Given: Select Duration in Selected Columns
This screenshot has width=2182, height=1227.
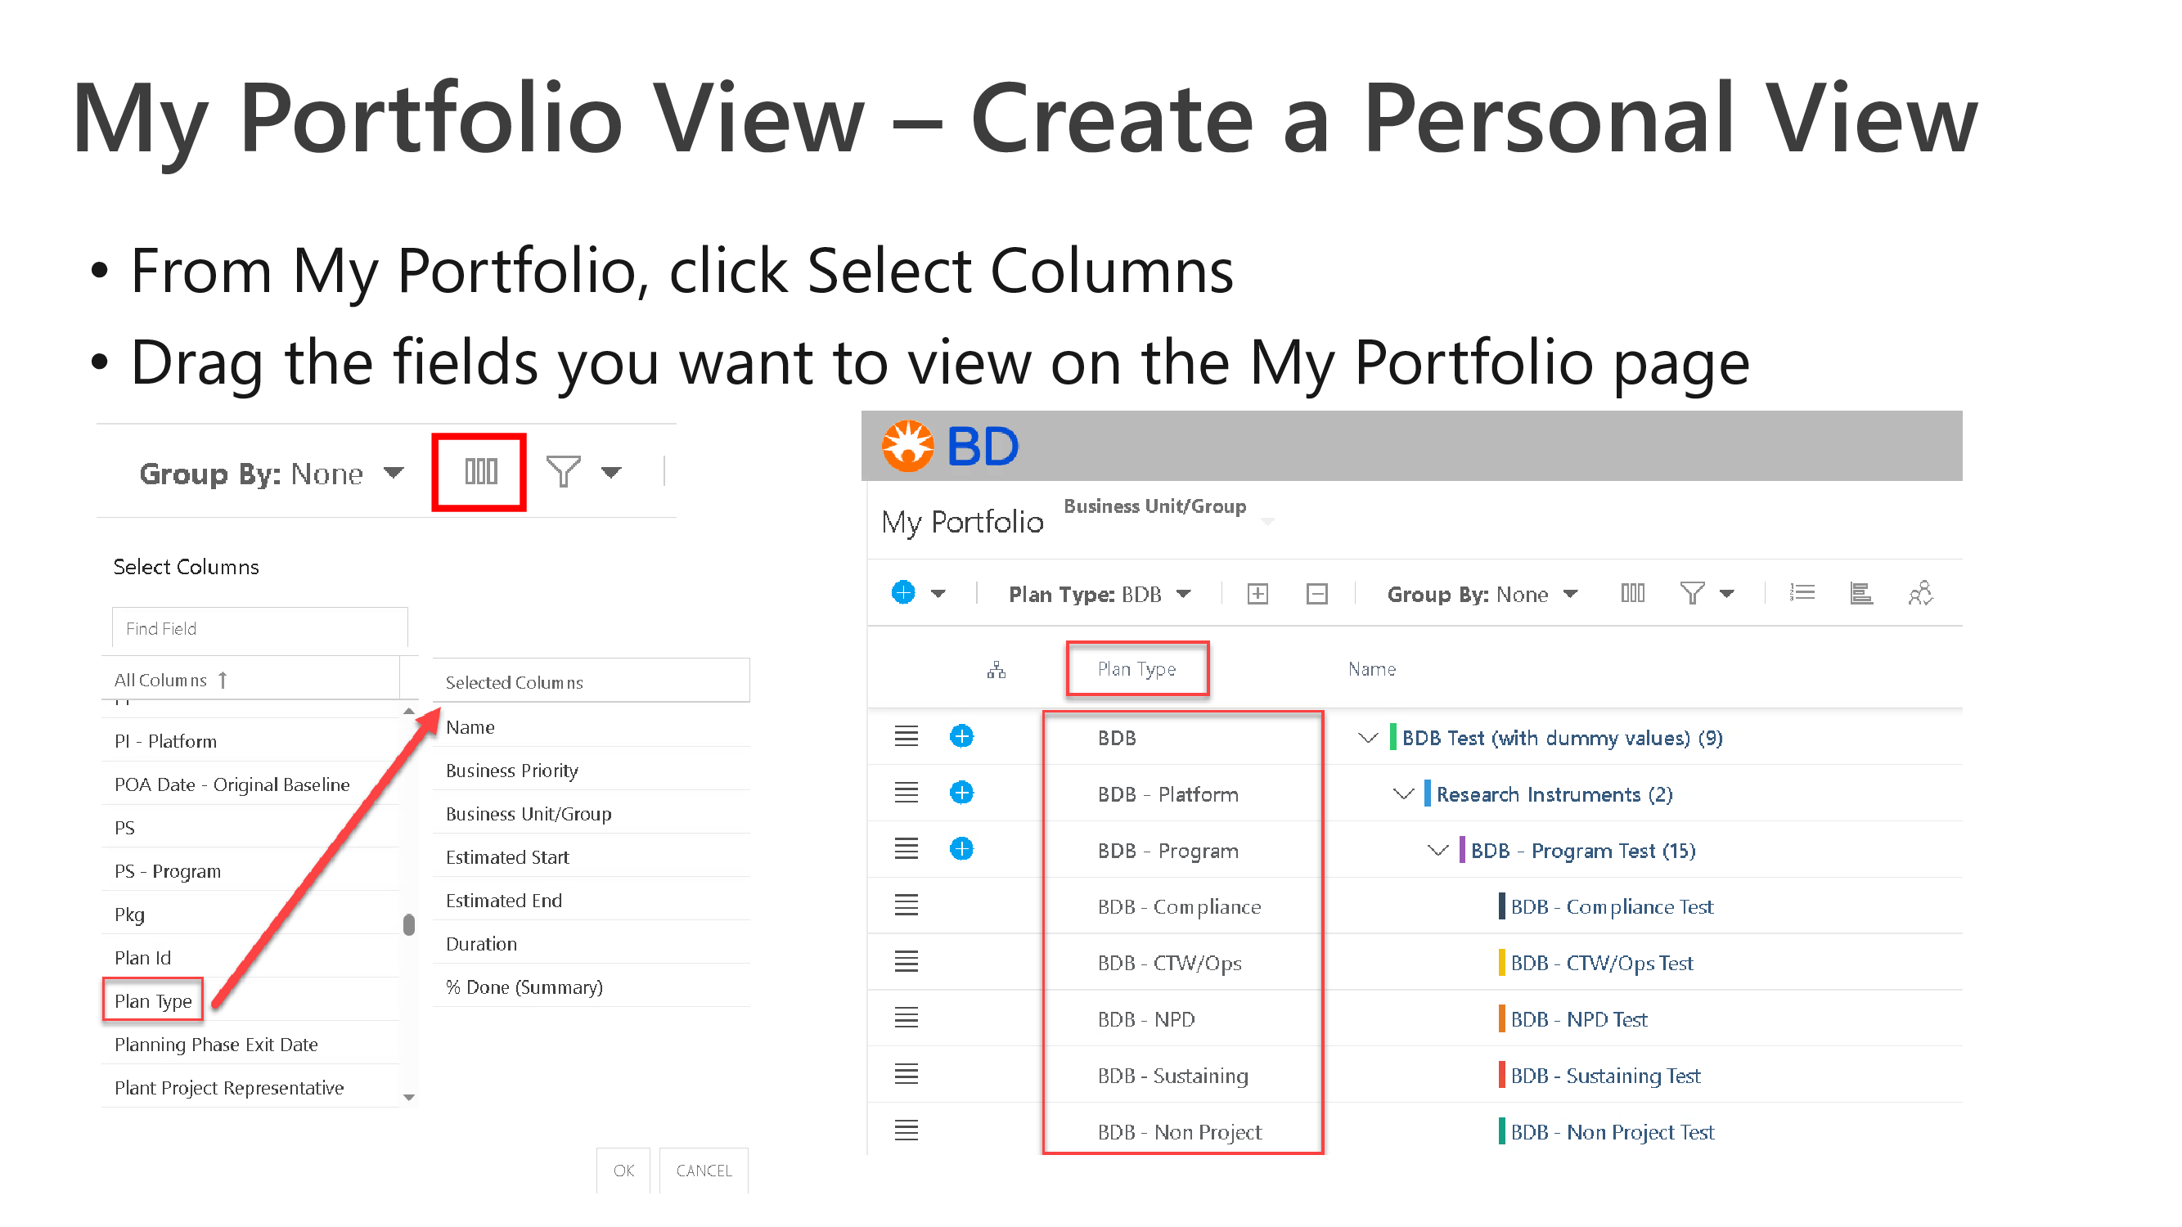Looking at the screenshot, I should pos(481,943).
